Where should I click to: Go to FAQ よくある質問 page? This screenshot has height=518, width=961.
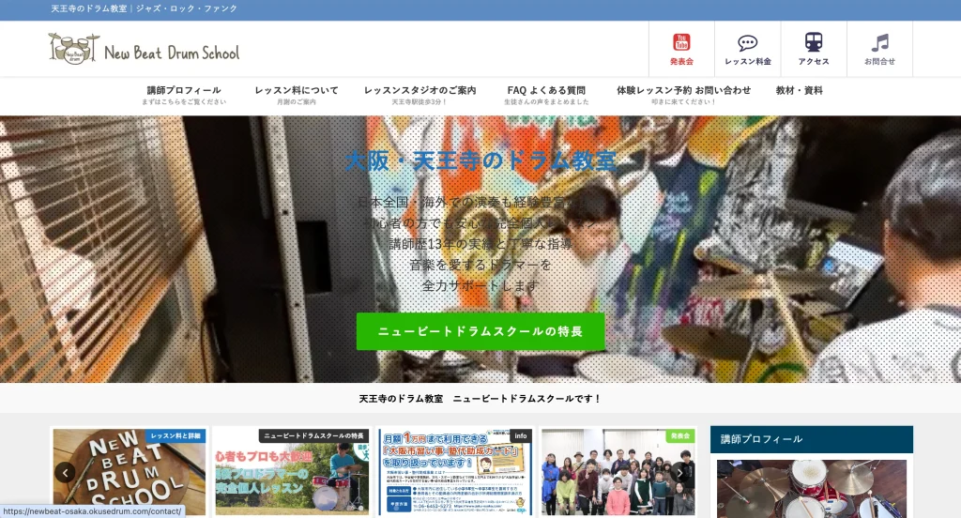pos(546,95)
